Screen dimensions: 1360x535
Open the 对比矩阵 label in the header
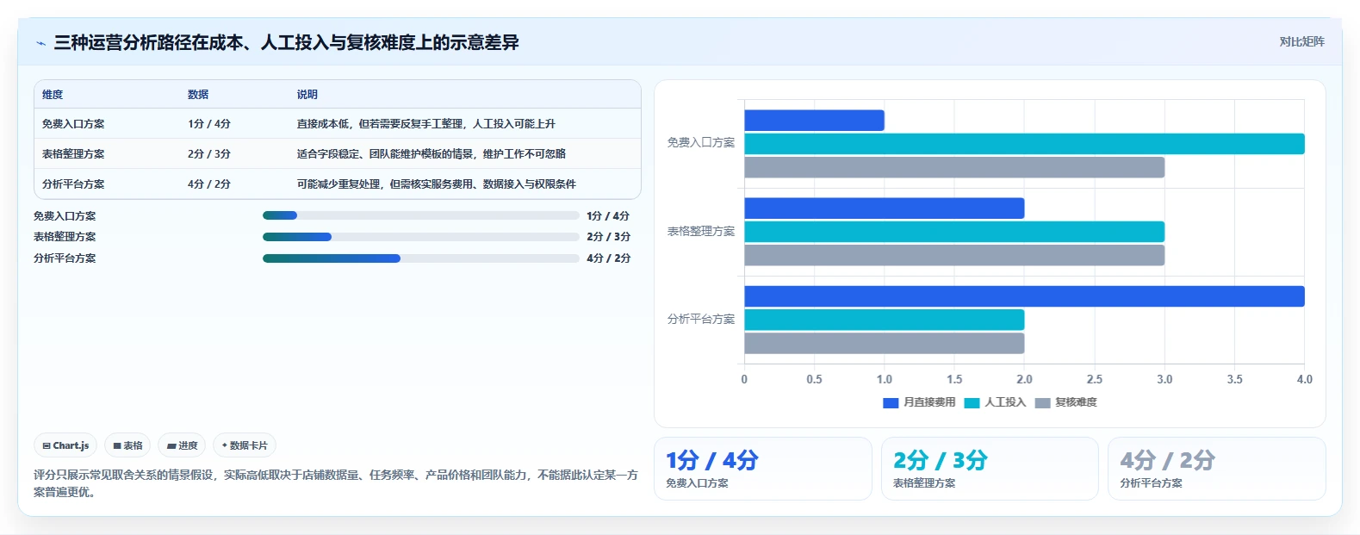(1301, 41)
